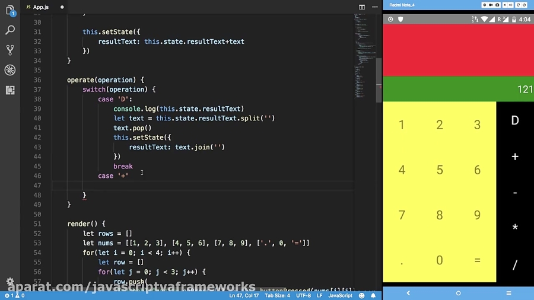Click the word break on line 45
This screenshot has height=300, width=534.
pyautogui.click(x=123, y=167)
